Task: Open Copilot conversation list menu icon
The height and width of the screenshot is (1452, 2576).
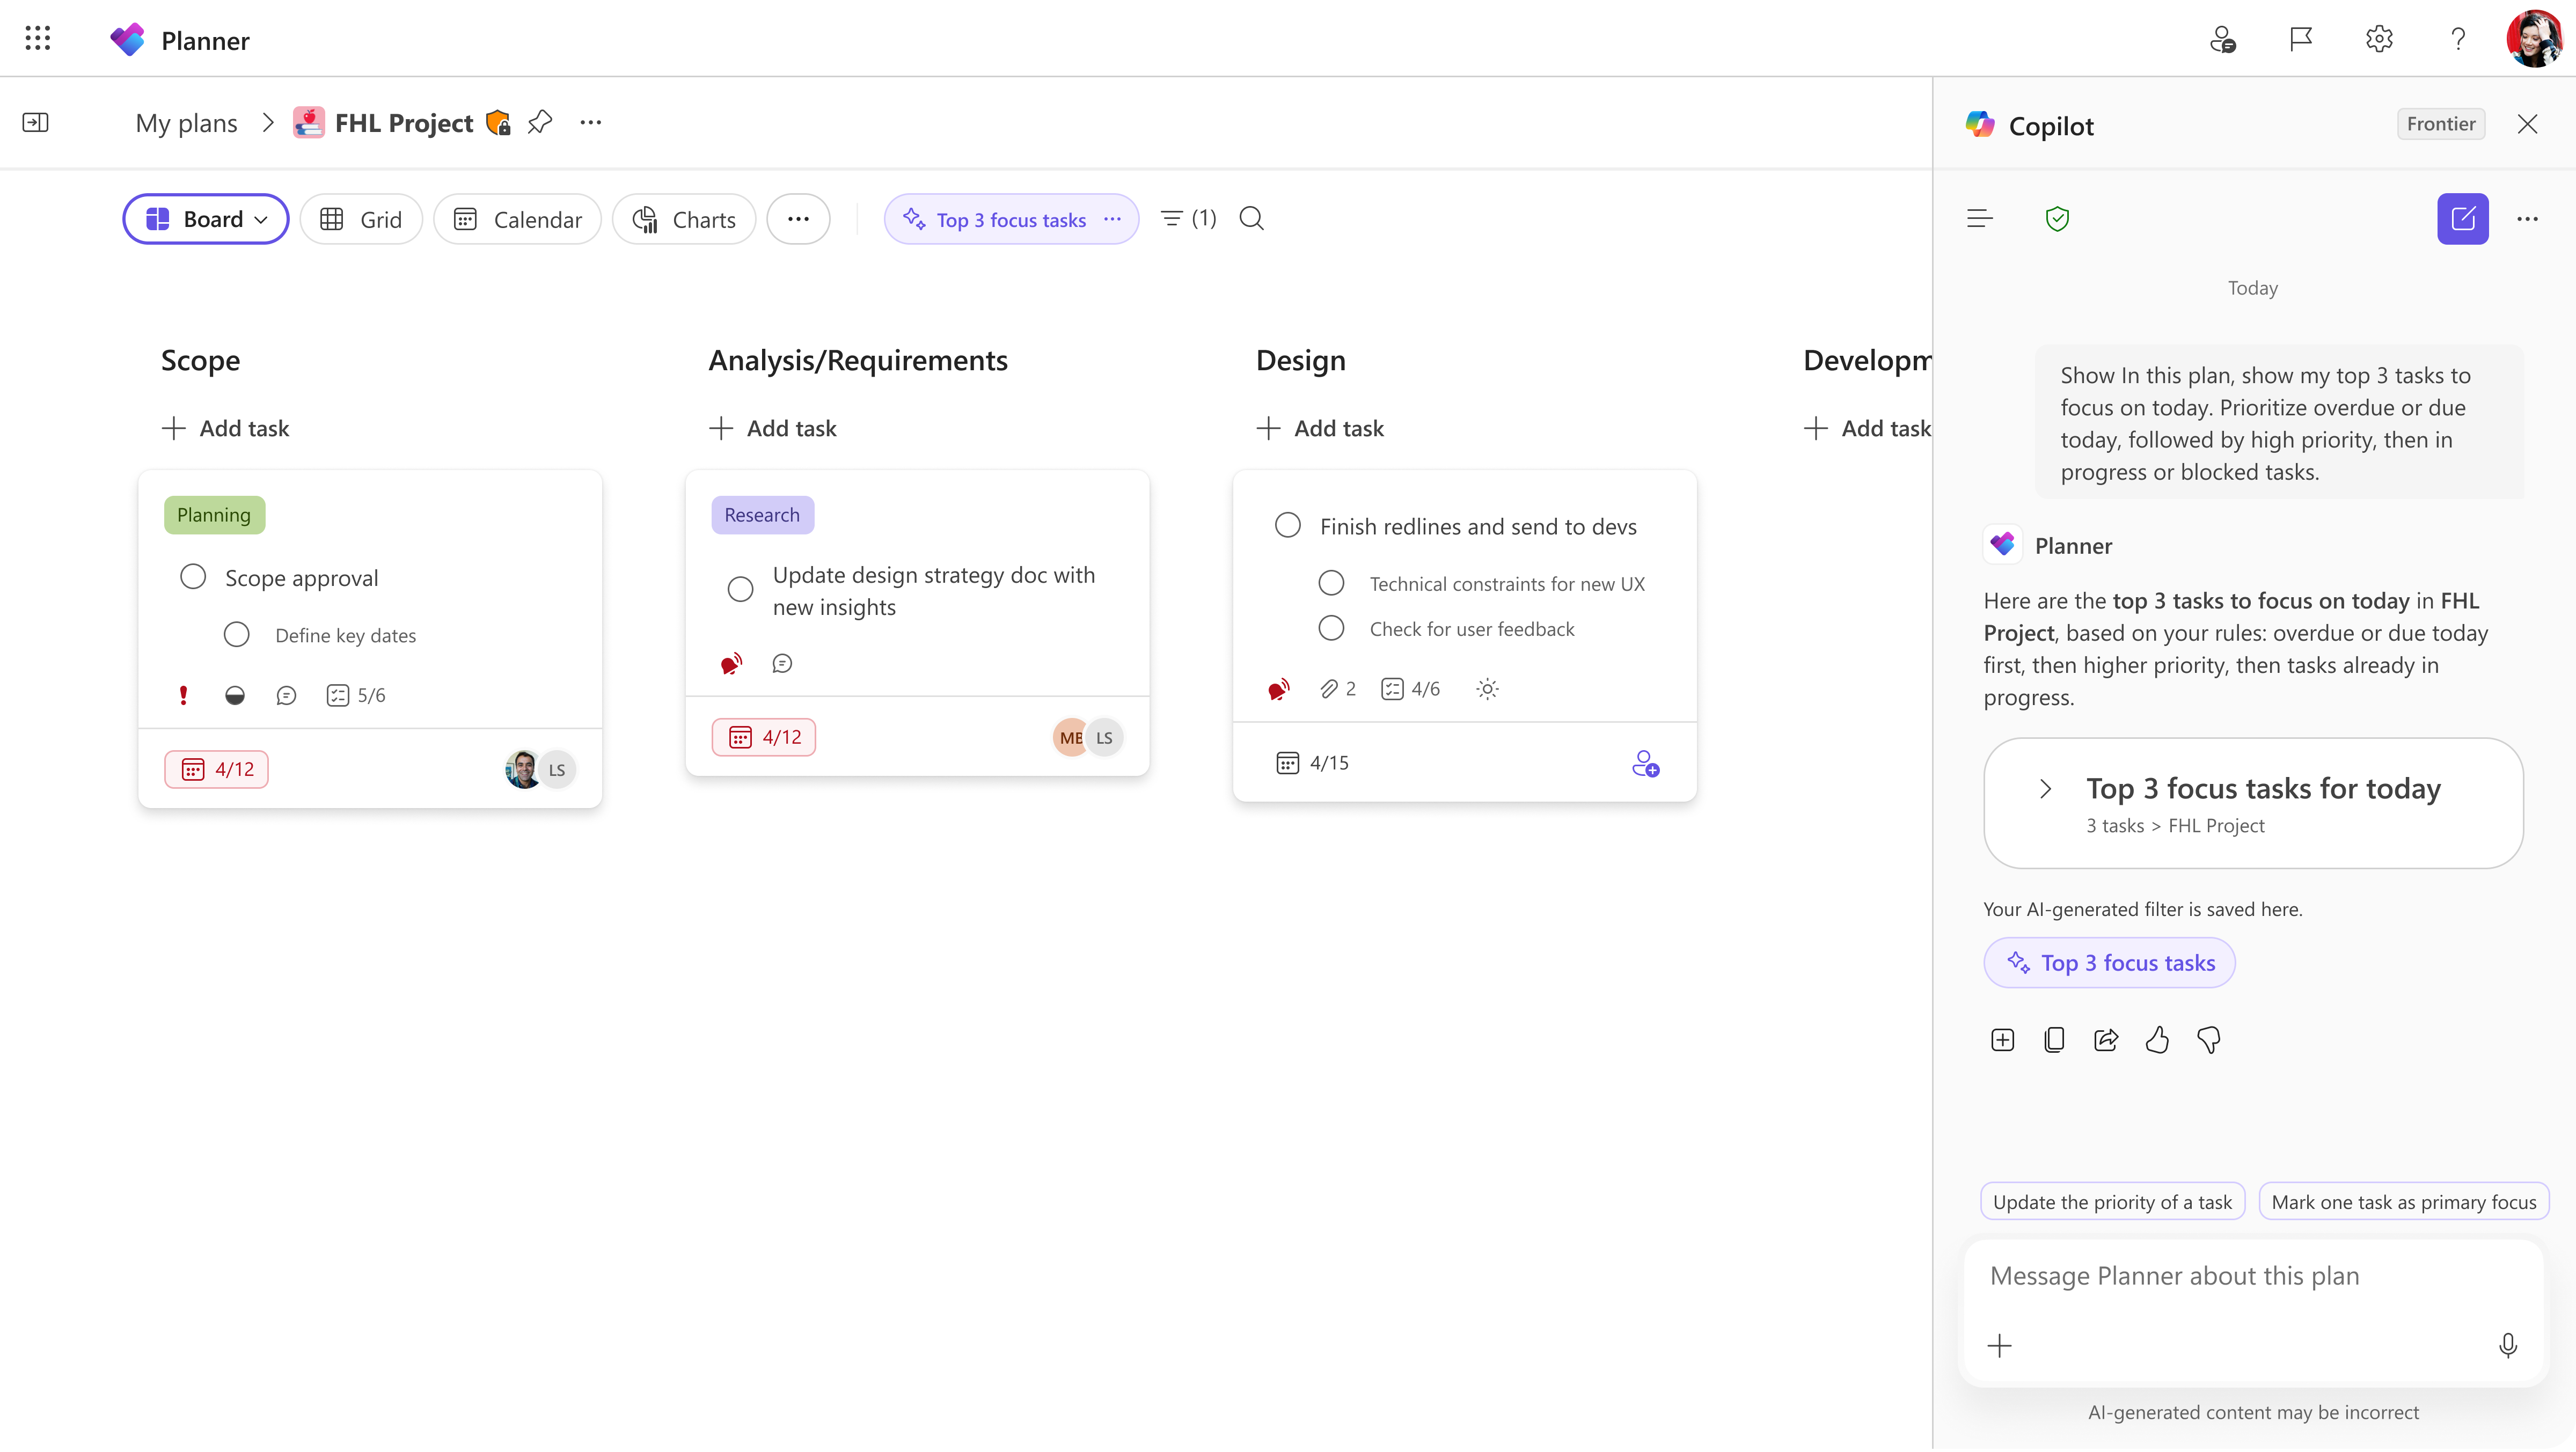Action: point(1980,219)
